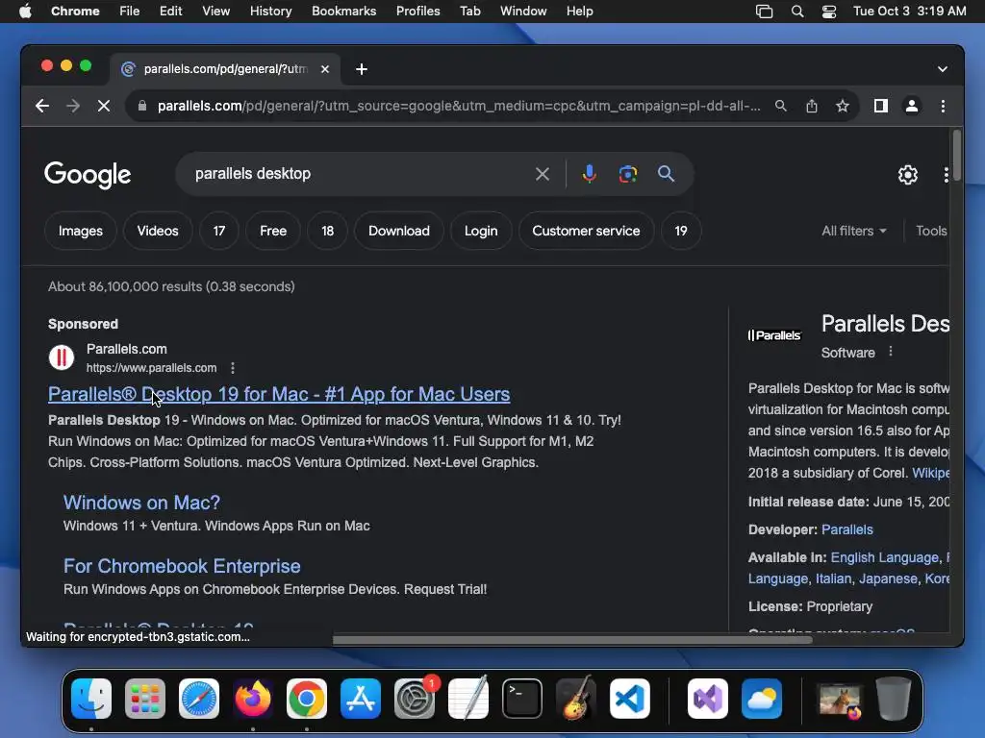Select the Free filter chip

click(x=273, y=231)
